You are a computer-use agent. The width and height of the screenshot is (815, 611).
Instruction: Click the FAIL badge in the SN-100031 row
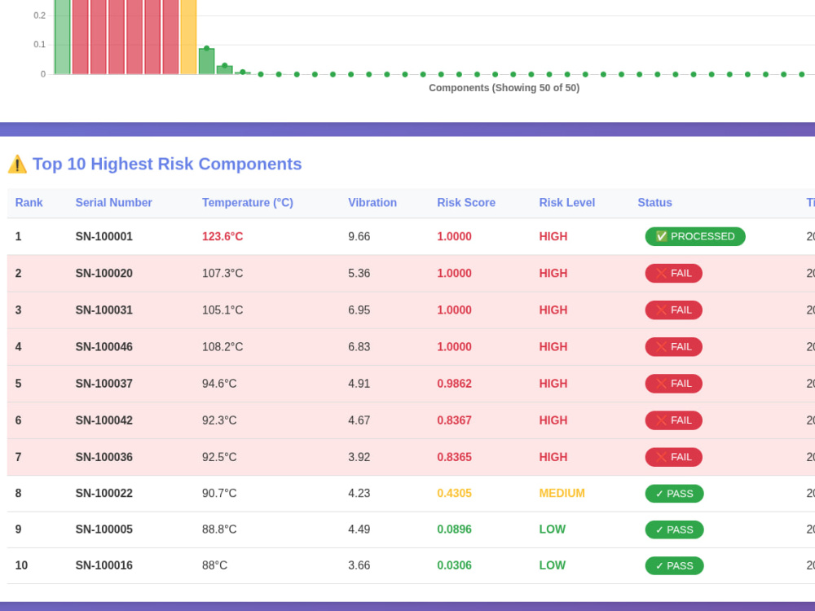674,310
